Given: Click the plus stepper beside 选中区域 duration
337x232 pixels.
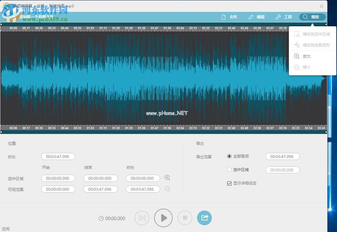Looking at the screenshot, I should [167, 178].
